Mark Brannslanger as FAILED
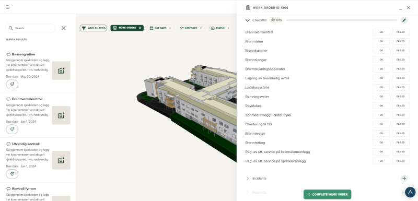 tap(400, 60)
